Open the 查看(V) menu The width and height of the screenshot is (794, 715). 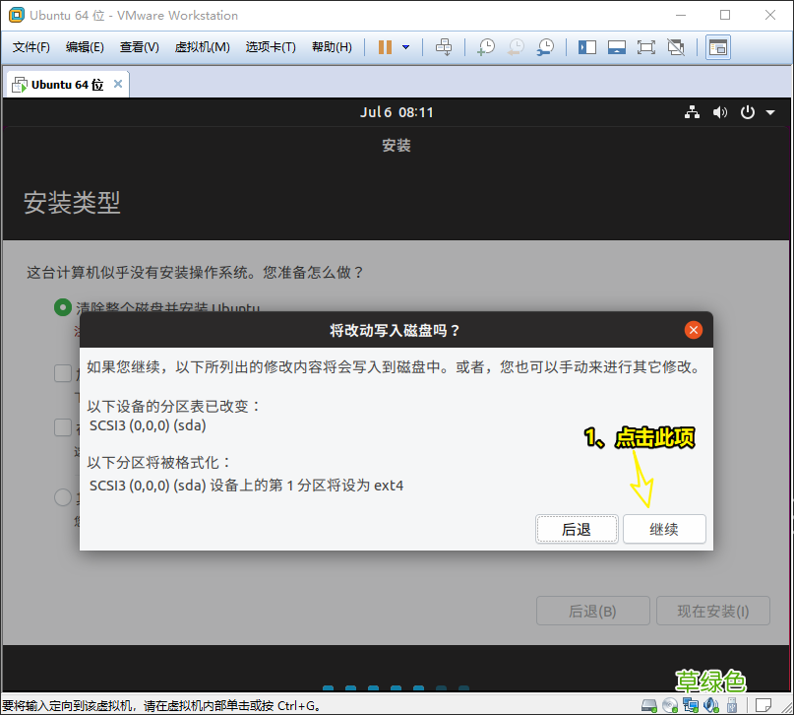(140, 47)
